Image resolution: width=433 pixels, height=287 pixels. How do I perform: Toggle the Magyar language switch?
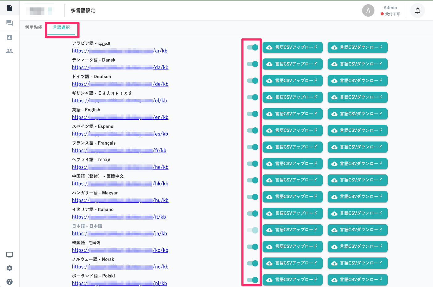pyautogui.click(x=252, y=197)
